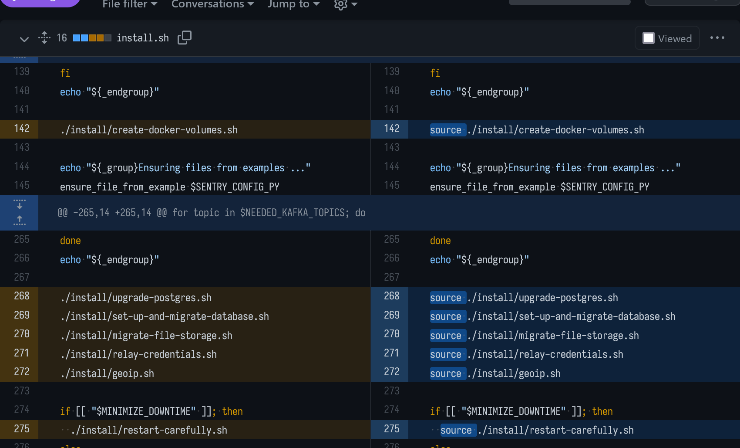Click changed lines count 16
This screenshot has width=740, height=448.
pos(62,38)
